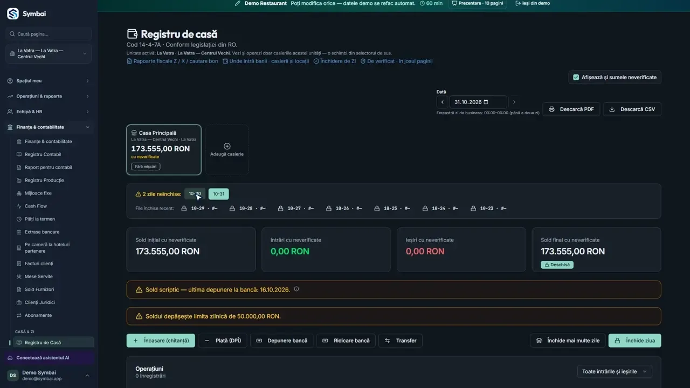Click Încasare (chitanță) button

161,341
